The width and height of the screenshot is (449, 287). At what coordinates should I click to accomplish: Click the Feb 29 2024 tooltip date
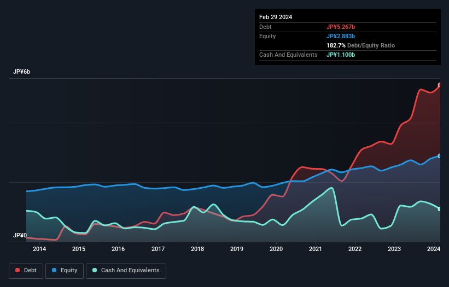pyautogui.click(x=276, y=17)
